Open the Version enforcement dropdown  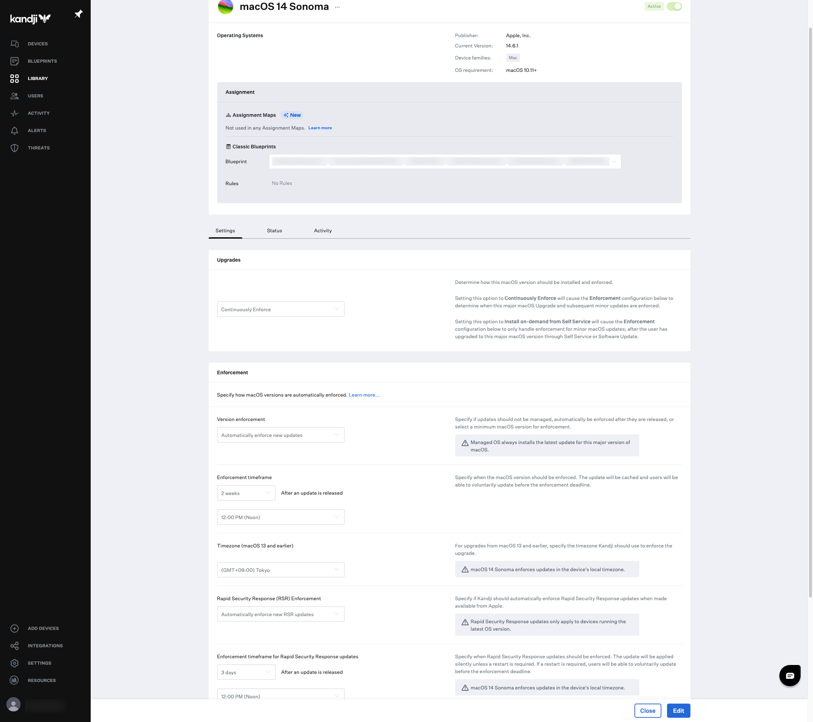click(x=281, y=435)
